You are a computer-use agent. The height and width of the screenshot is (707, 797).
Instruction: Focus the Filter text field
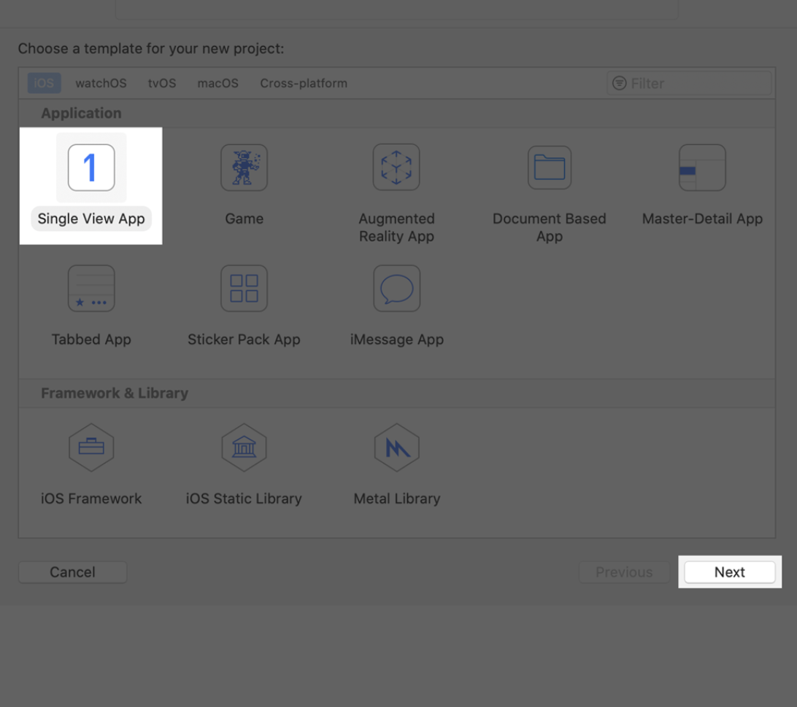point(689,83)
